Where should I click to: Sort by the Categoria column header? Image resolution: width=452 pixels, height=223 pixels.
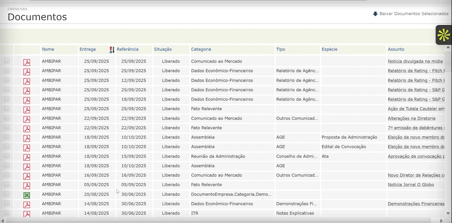coord(201,49)
